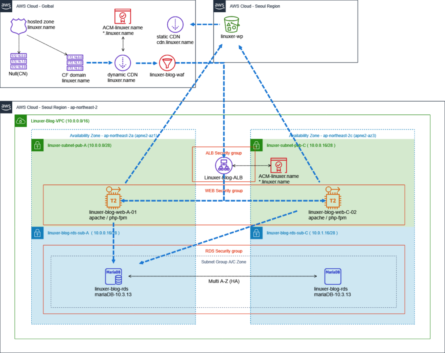Select the linuxer-blog-web-A-01 T2 instance icon
Viewport: 445px width, 353px height.
(113, 200)
